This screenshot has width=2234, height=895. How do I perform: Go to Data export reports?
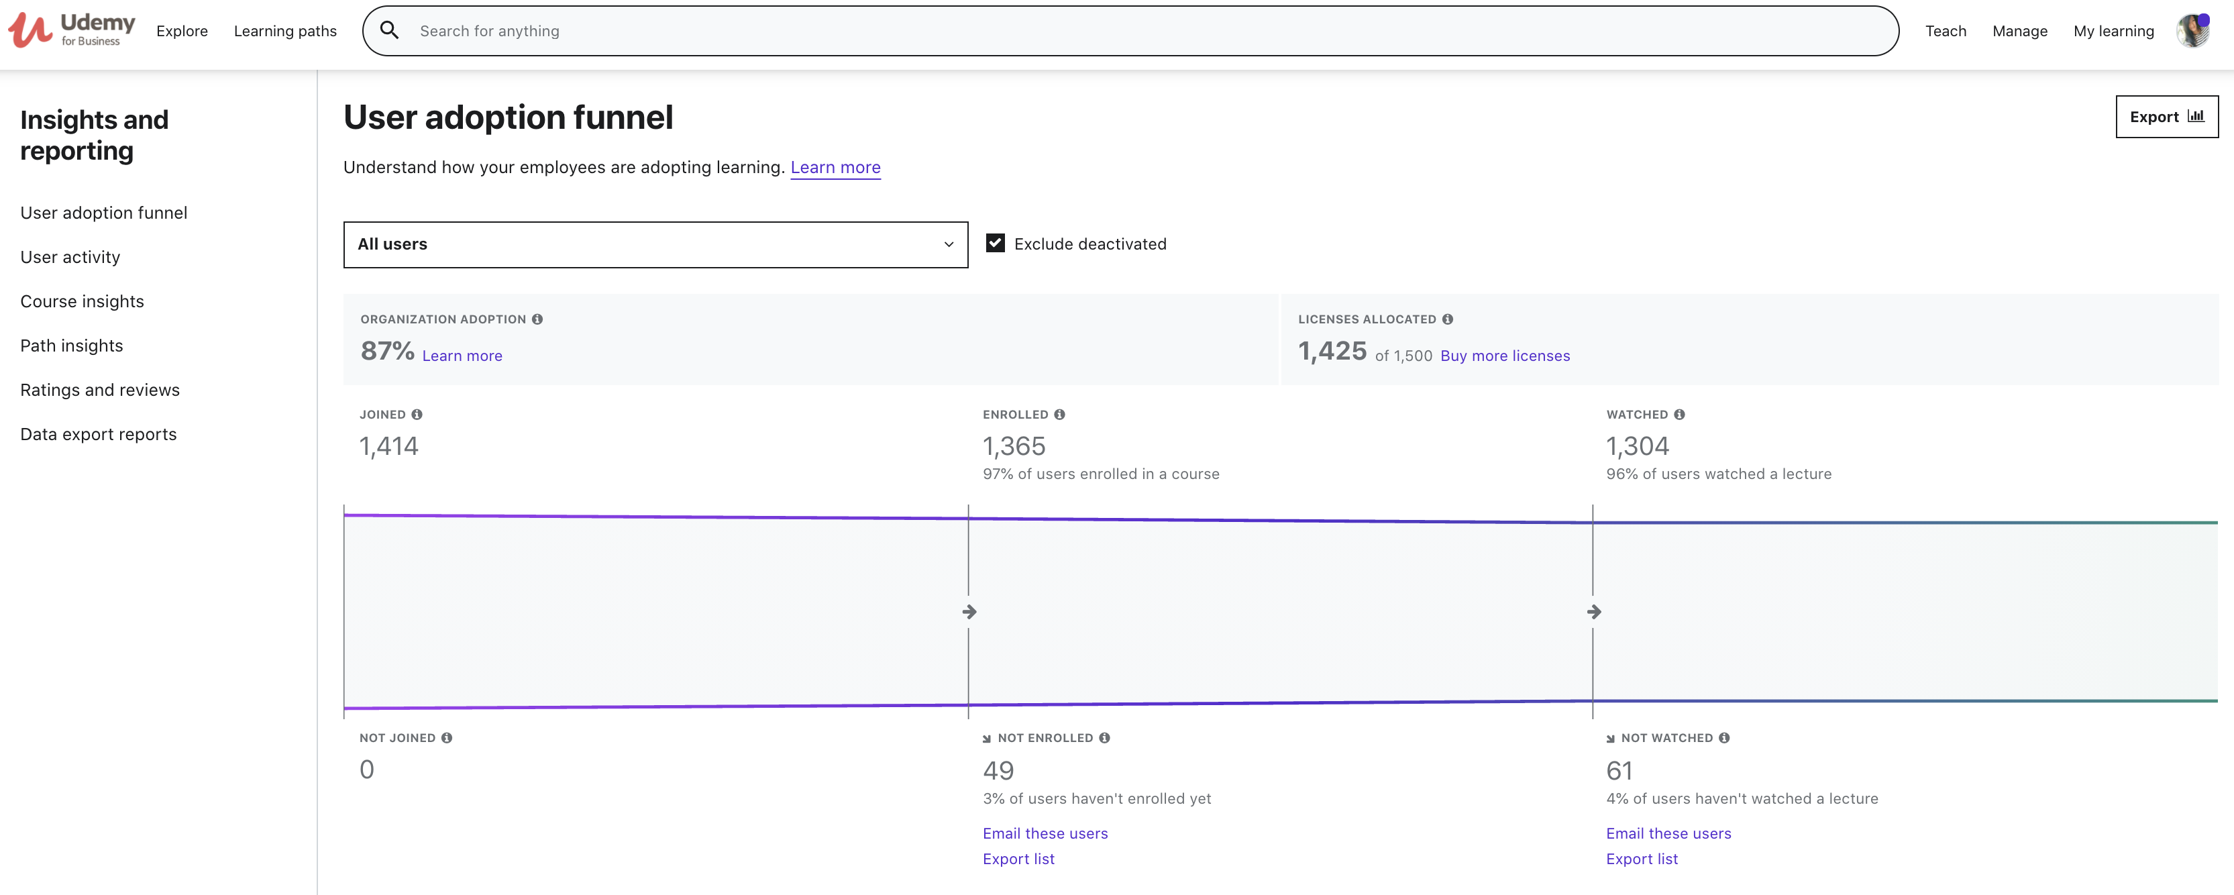(x=98, y=433)
